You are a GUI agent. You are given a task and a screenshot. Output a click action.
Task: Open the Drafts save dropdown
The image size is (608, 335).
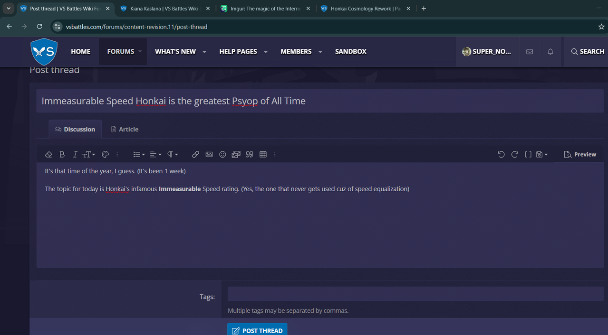pos(542,155)
